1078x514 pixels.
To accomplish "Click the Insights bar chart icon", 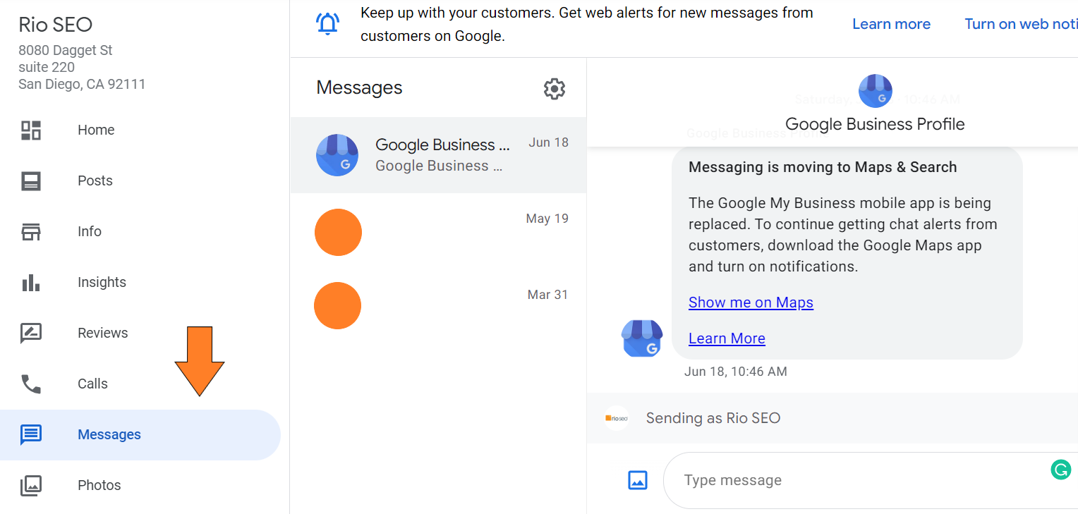I will tap(31, 282).
